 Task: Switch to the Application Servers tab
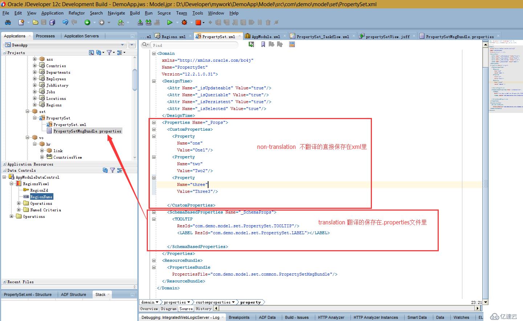[x=81, y=36]
